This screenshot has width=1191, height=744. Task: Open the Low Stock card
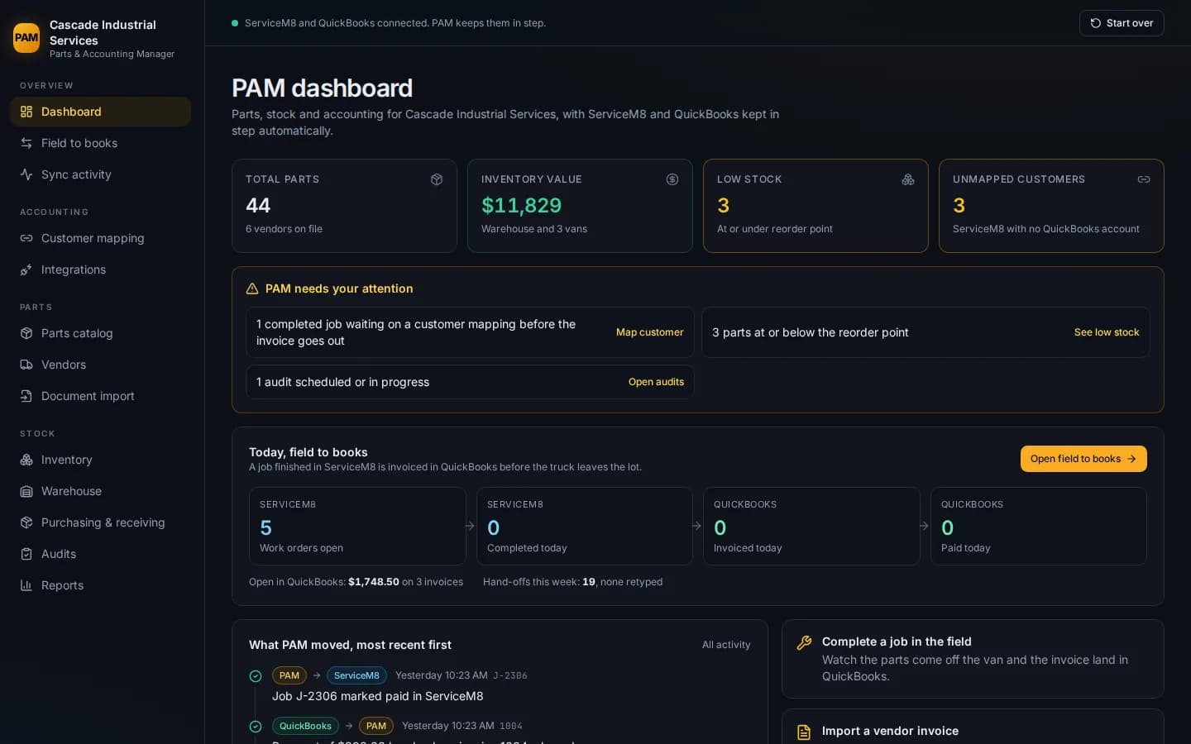coord(816,206)
